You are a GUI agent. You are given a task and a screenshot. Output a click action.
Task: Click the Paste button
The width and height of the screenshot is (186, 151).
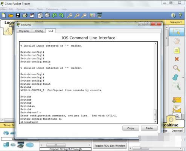click(149, 128)
